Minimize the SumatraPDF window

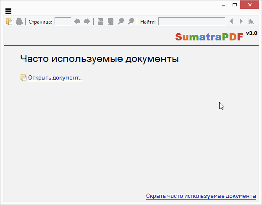[223, 5]
